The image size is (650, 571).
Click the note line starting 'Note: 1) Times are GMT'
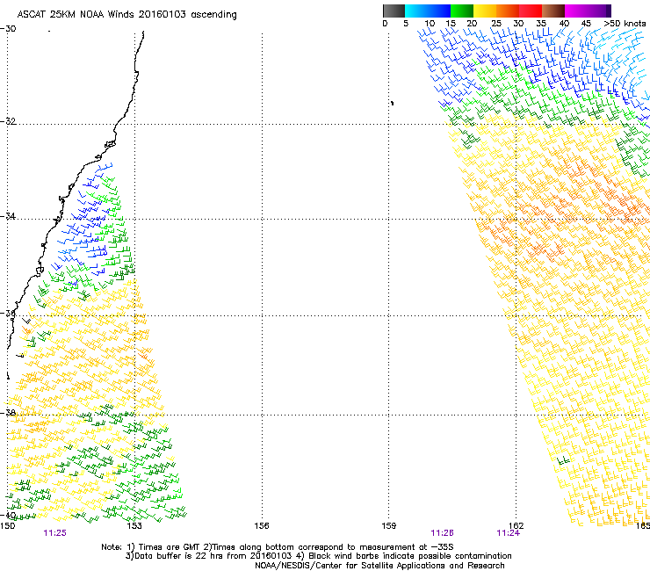coord(278,547)
